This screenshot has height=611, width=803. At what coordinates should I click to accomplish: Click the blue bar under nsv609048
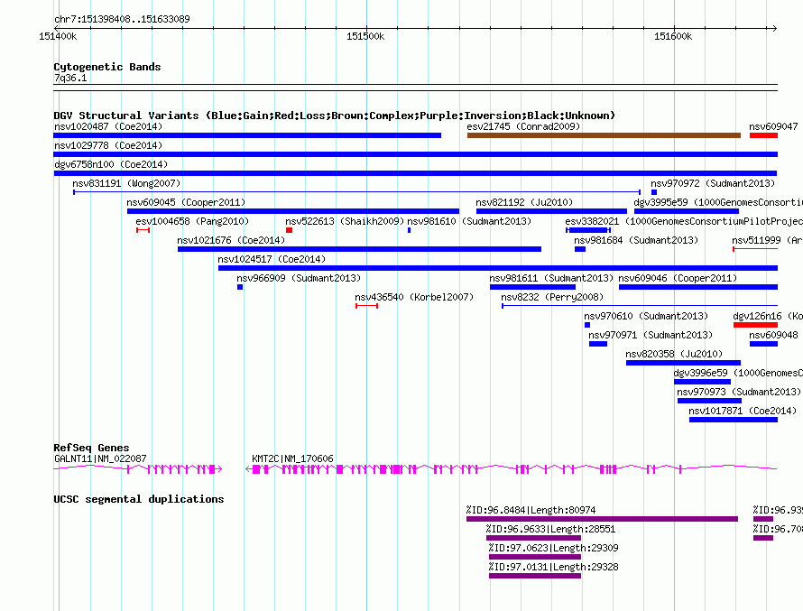pyautogui.click(x=763, y=344)
